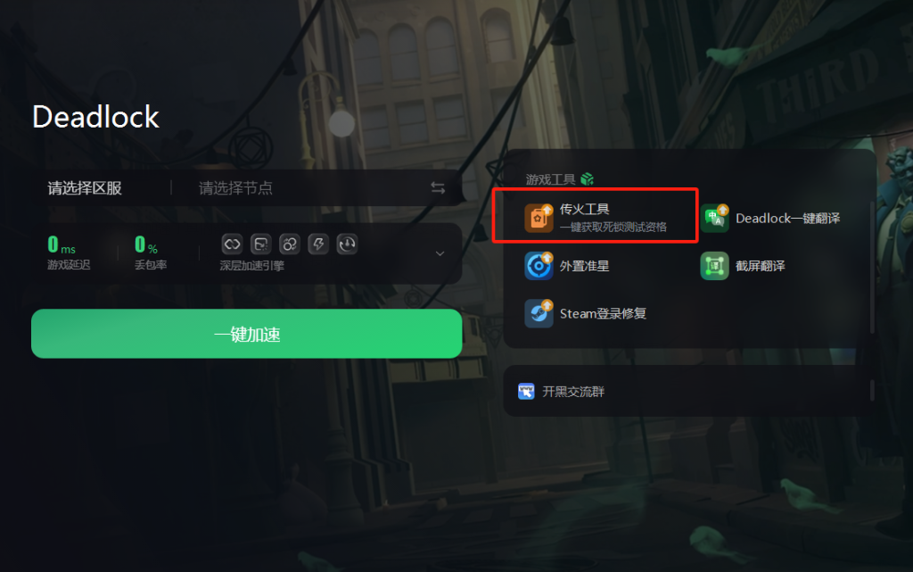
Task: Open the 传火工具 orange tool icon
Action: coord(539,218)
